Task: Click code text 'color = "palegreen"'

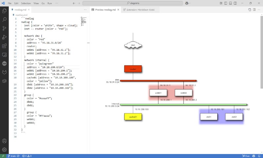Action: coord(40,64)
